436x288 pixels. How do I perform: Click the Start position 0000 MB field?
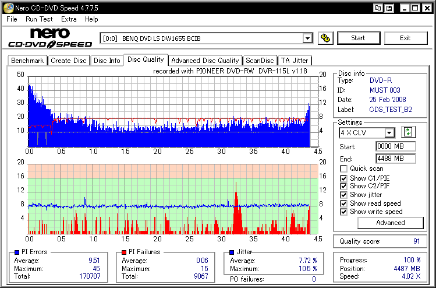tap(395, 146)
